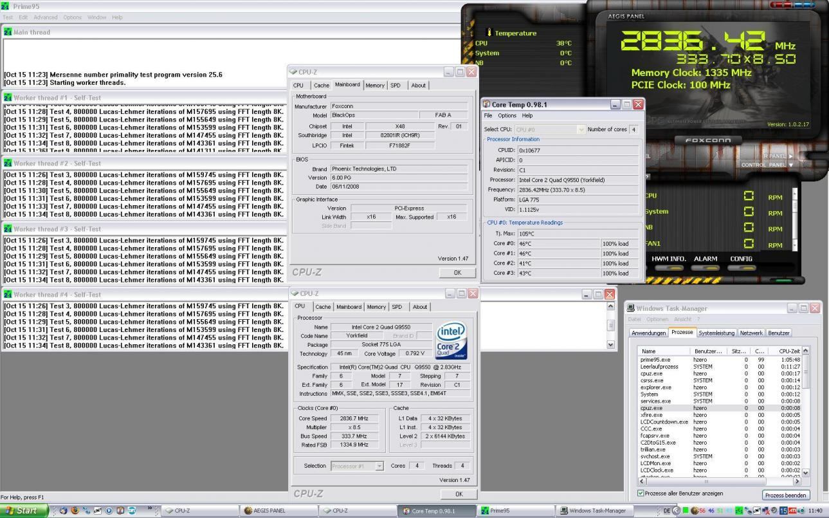The height and width of the screenshot is (518, 829).
Task: Switch to Benutzer tab in Task-Manager
Action: click(x=778, y=333)
